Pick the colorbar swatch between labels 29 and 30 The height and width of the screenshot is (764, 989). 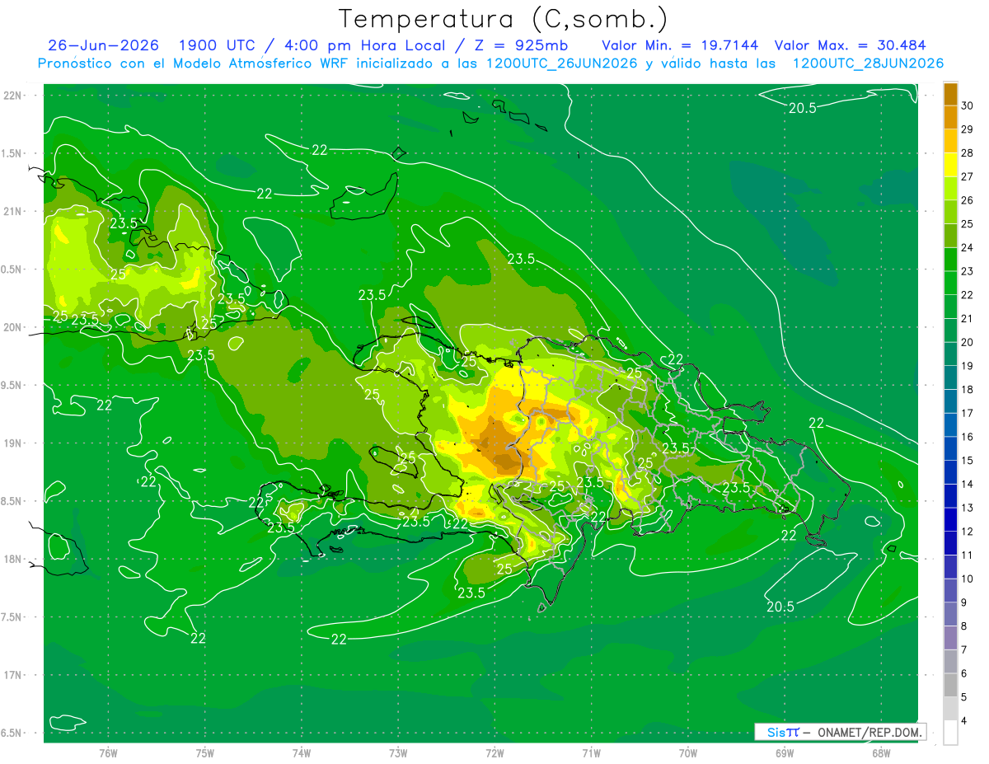[950, 117]
